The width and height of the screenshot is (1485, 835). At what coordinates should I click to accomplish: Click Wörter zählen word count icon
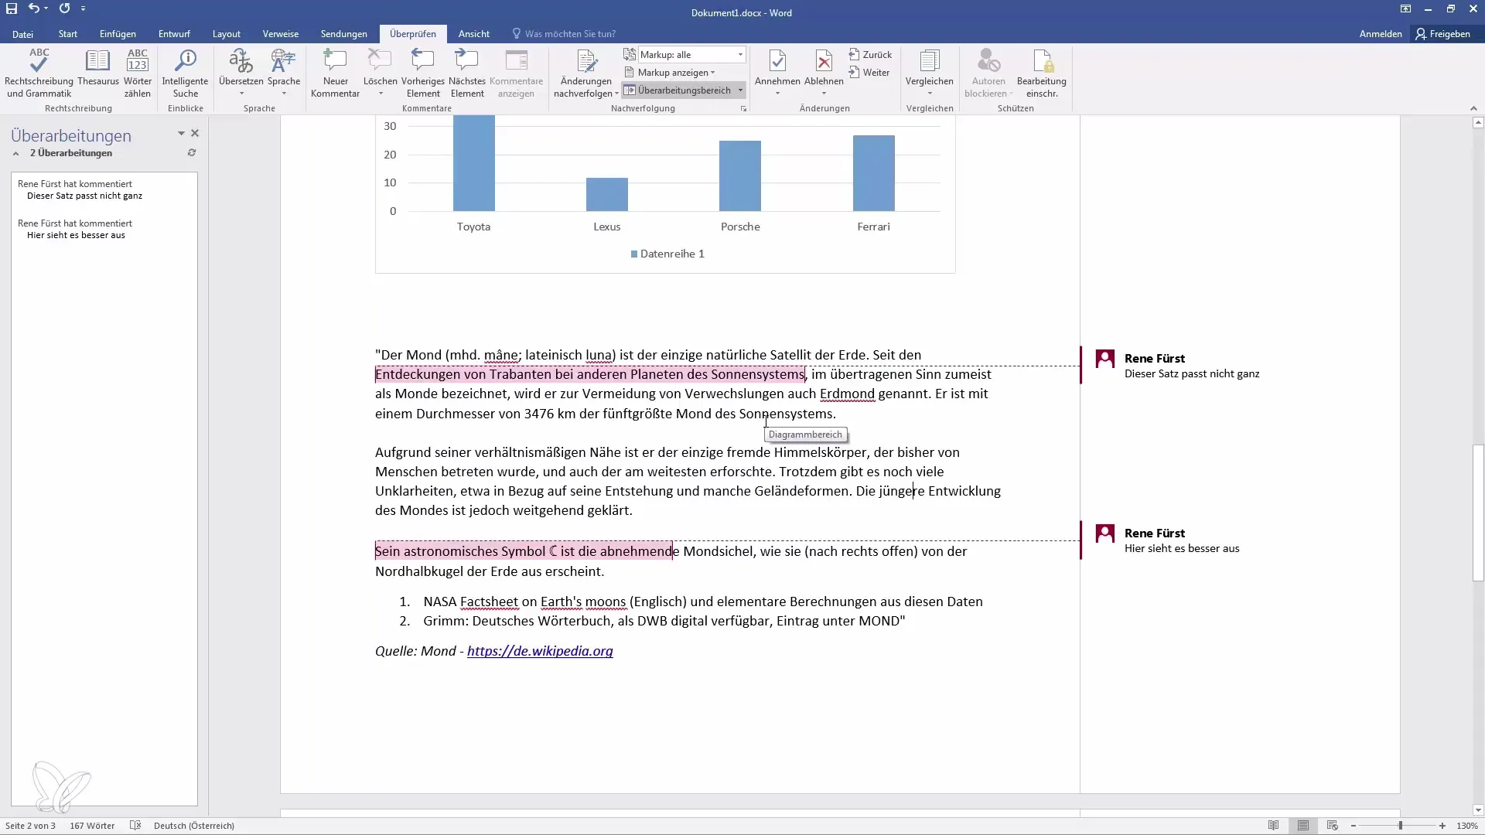coord(138,73)
